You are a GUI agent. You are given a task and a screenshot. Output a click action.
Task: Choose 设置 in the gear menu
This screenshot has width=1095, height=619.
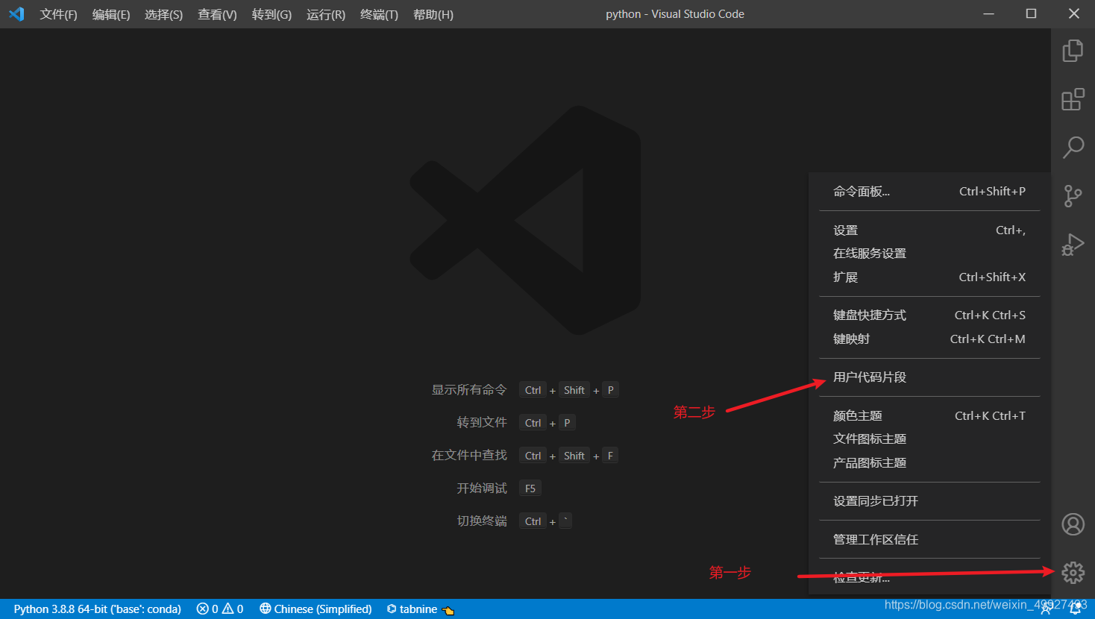coord(929,230)
